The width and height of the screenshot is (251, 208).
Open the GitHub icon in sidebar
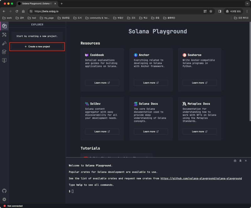(x=4, y=191)
